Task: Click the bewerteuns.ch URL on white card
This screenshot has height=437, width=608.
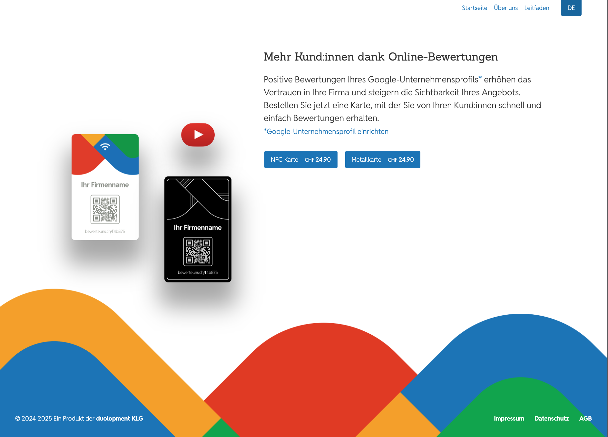Action: click(105, 231)
